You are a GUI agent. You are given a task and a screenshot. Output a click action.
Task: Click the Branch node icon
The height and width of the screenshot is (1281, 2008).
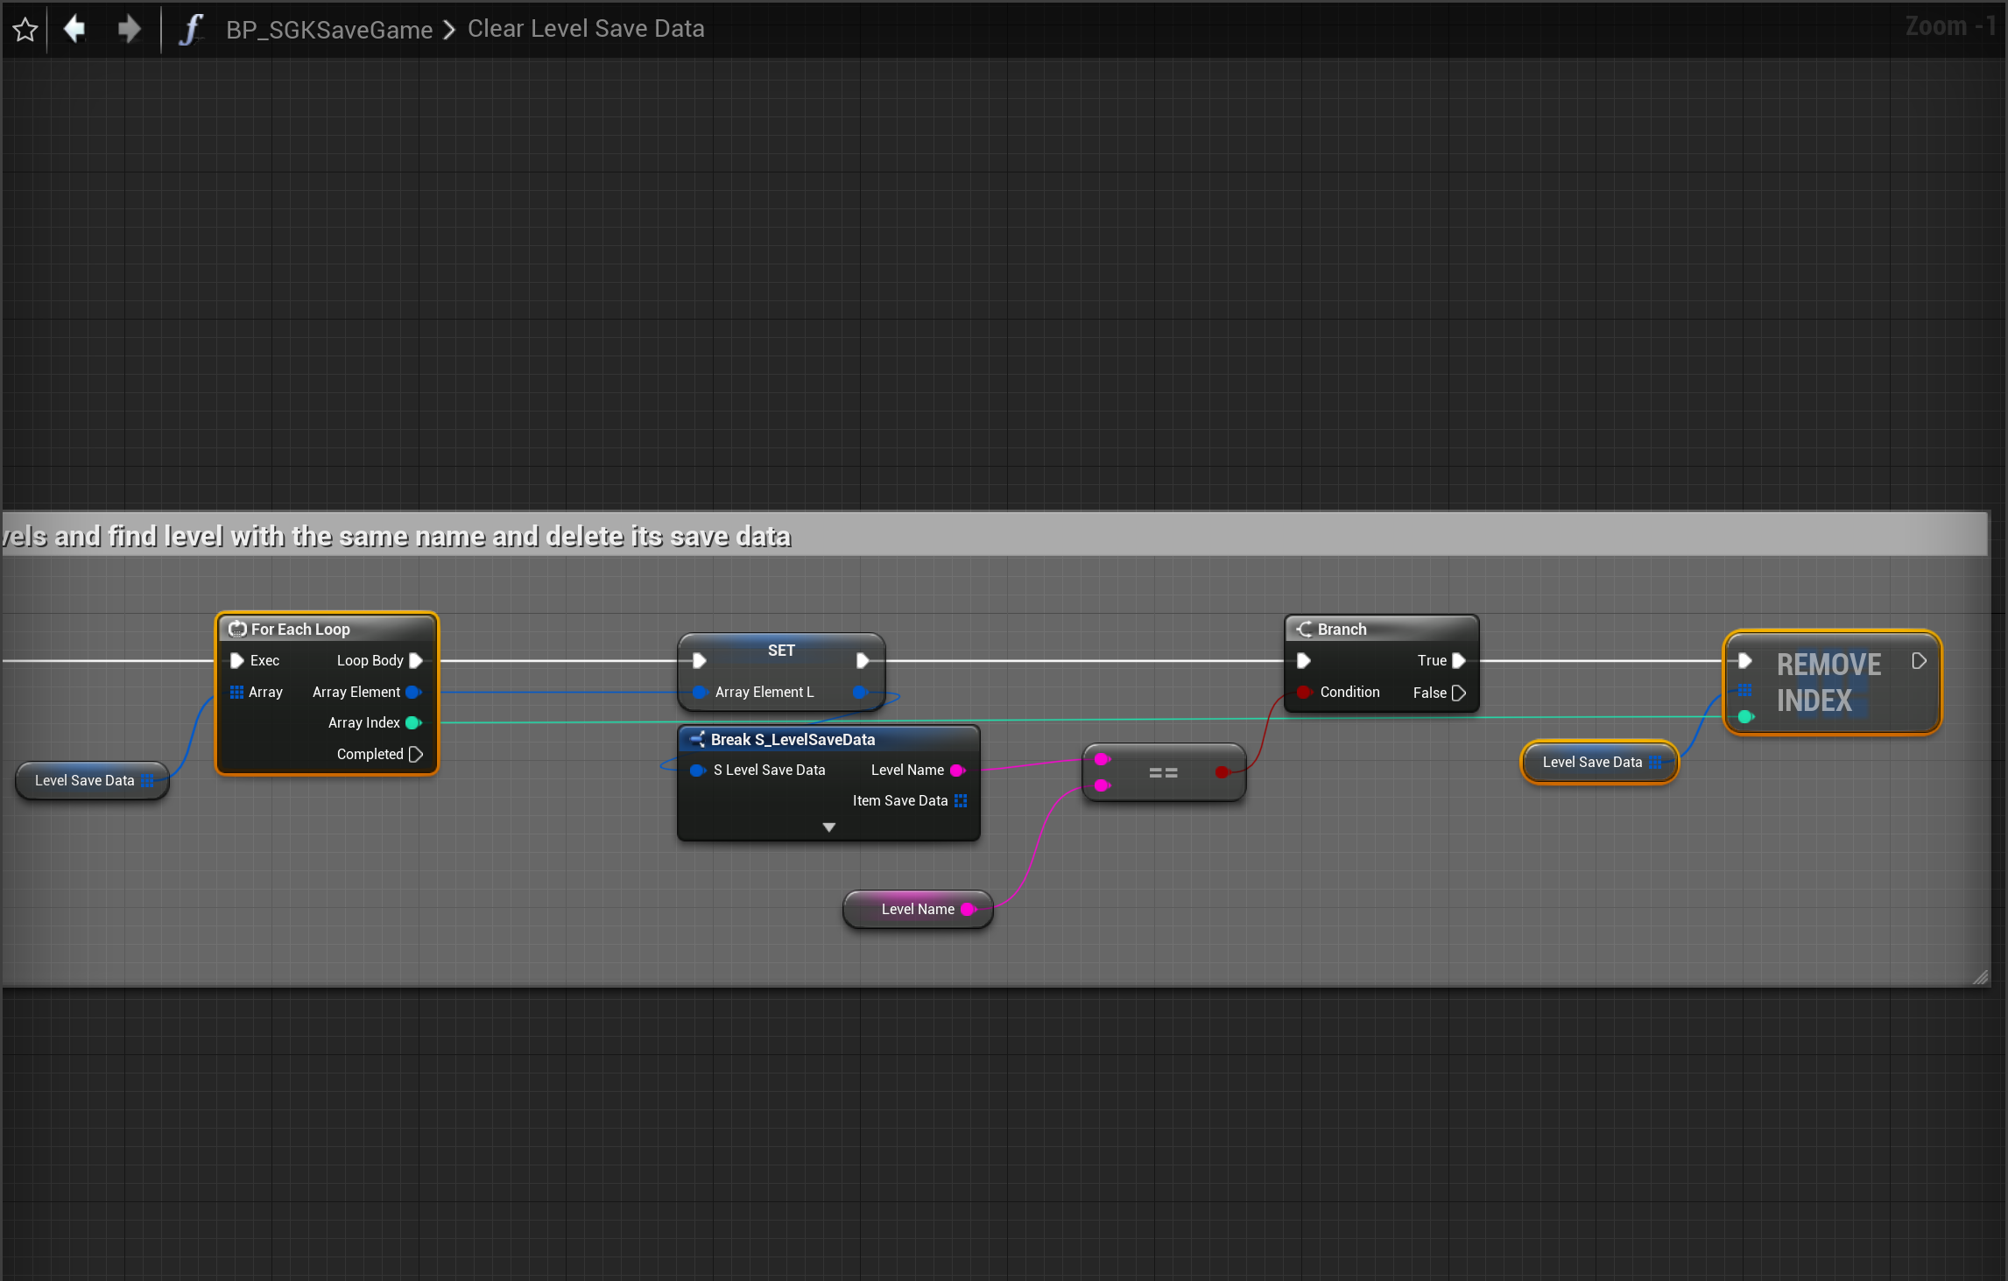click(1304, 629)
